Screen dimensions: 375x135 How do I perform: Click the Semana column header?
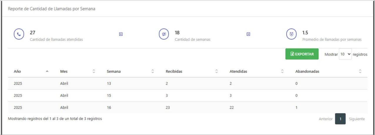click(x=114, y=71)
